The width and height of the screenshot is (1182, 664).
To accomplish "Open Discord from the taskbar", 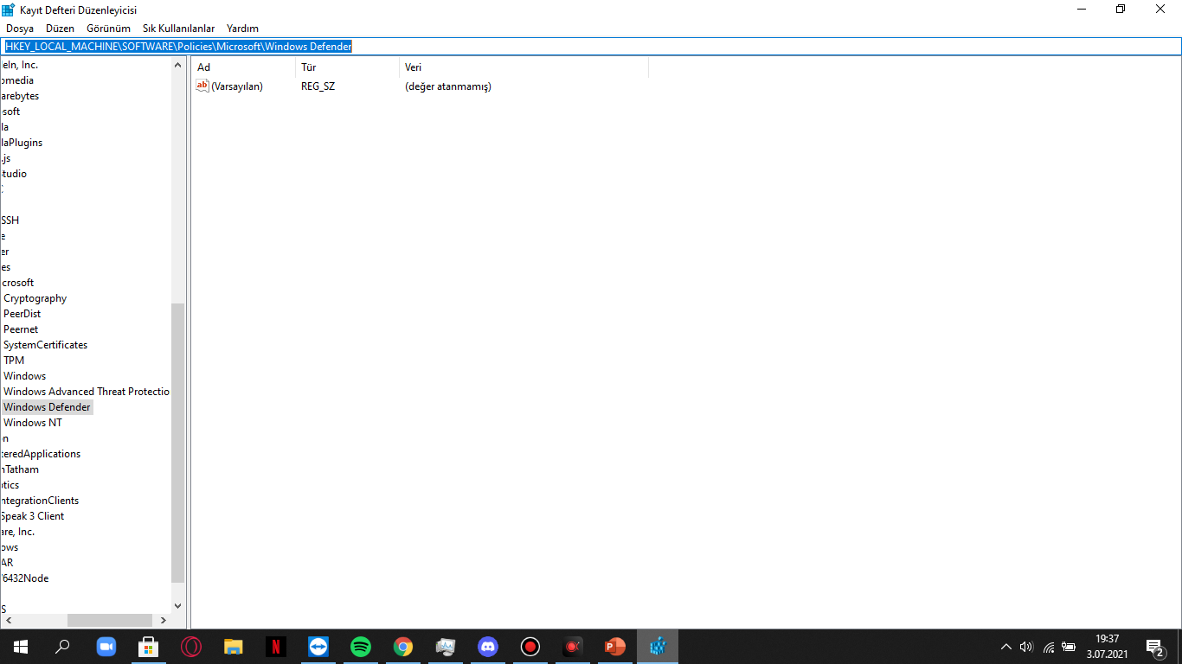I will (488, 647).
